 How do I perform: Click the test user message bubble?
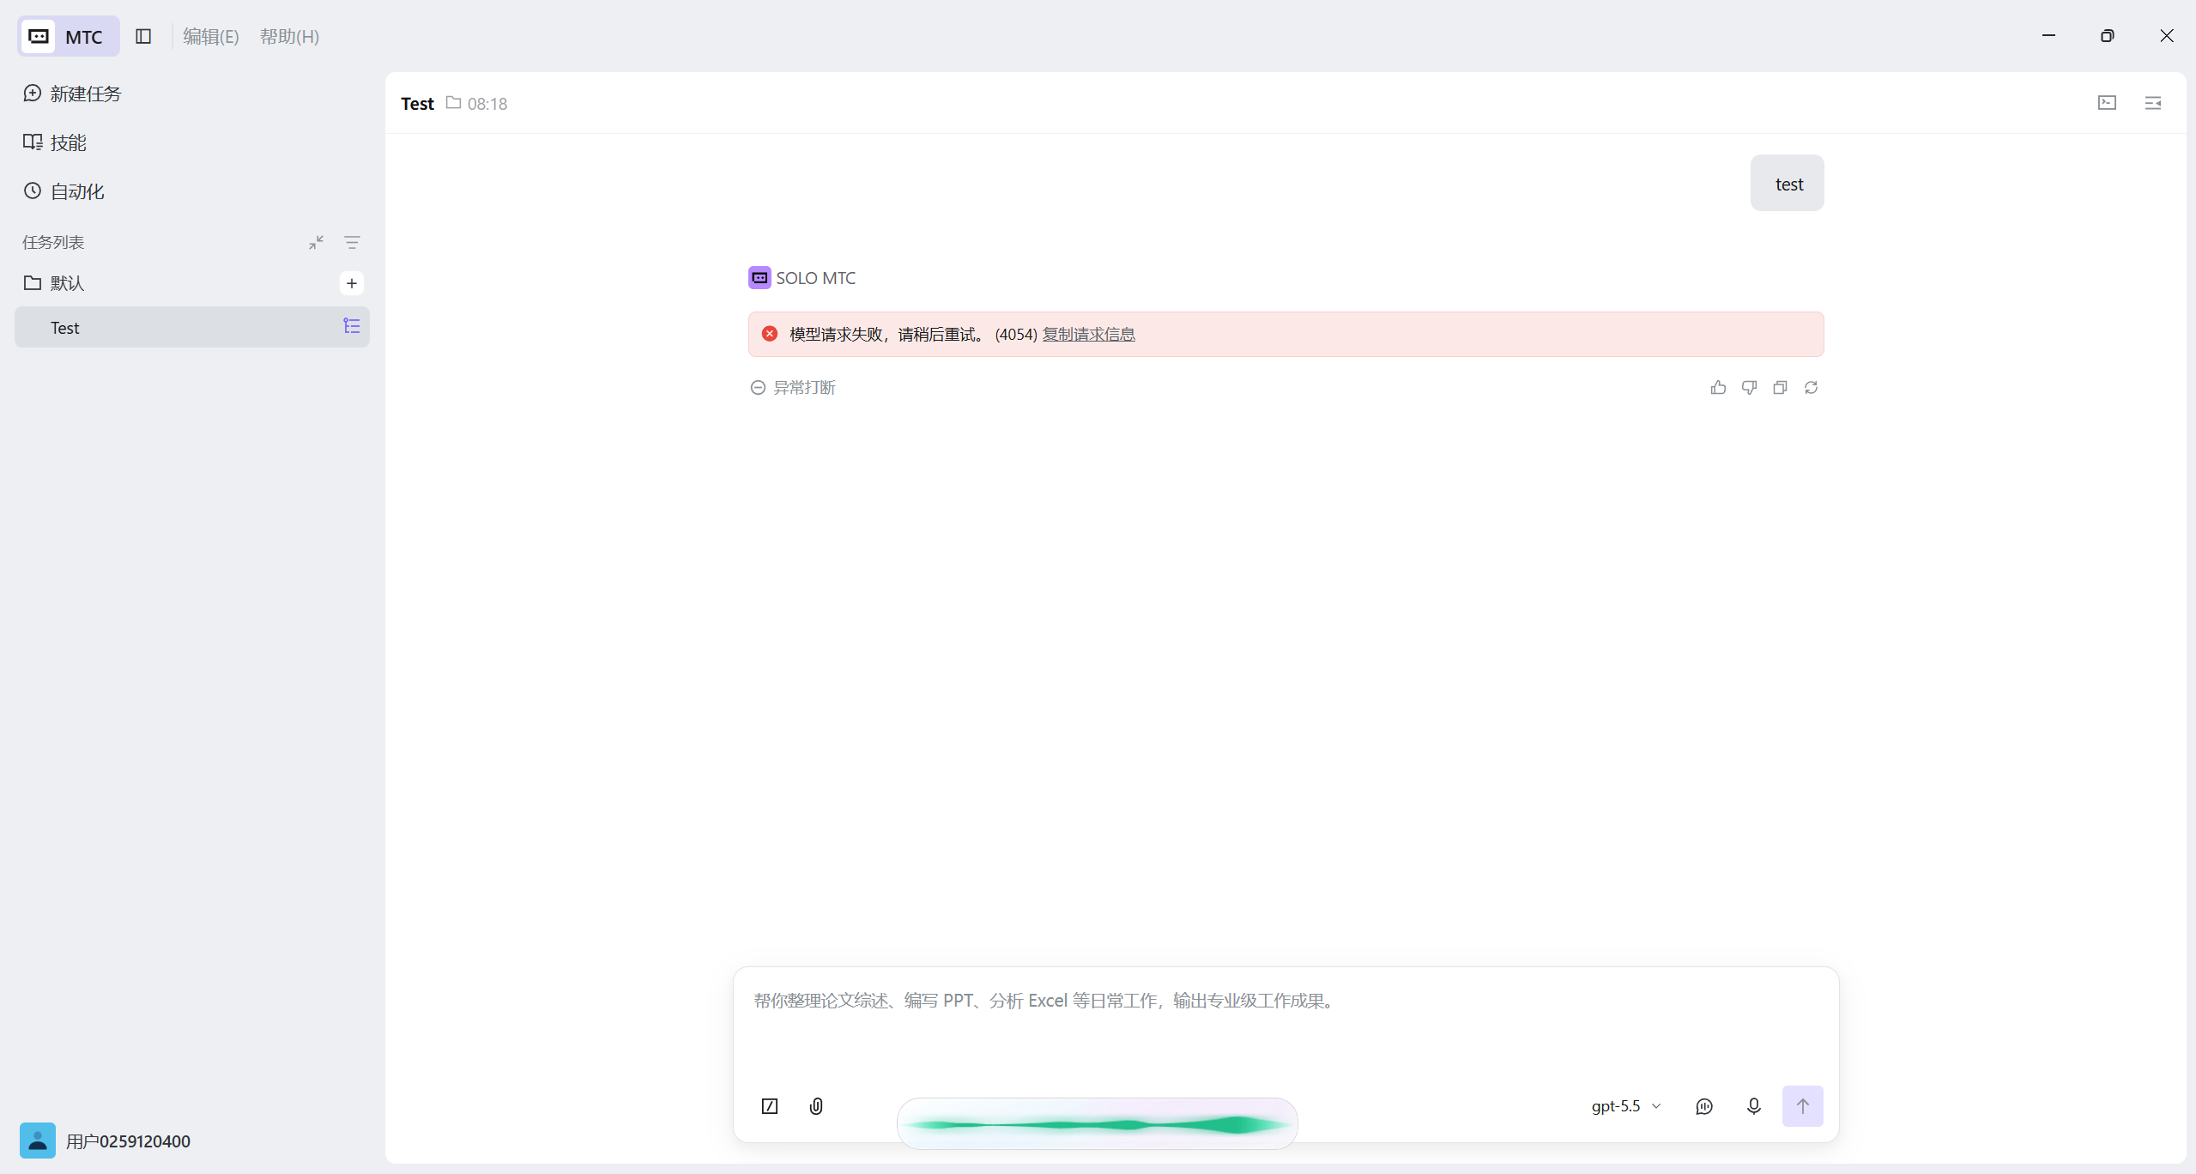point(1788,183)
